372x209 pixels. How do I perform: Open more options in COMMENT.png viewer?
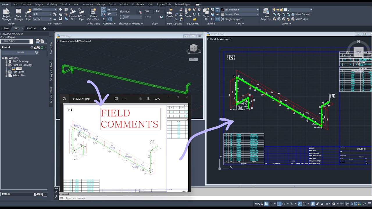point(124,99)
